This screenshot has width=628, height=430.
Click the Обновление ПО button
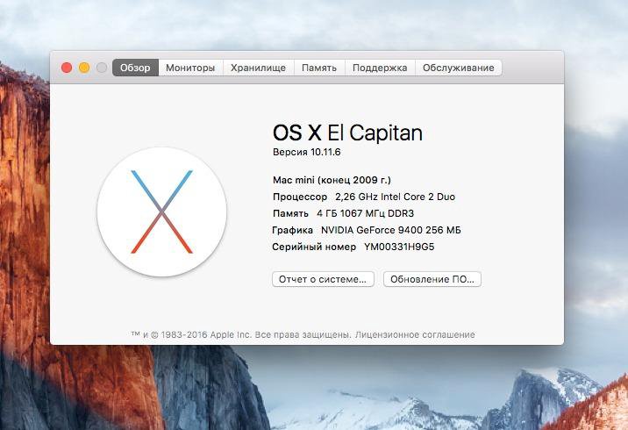pos(432,279)
